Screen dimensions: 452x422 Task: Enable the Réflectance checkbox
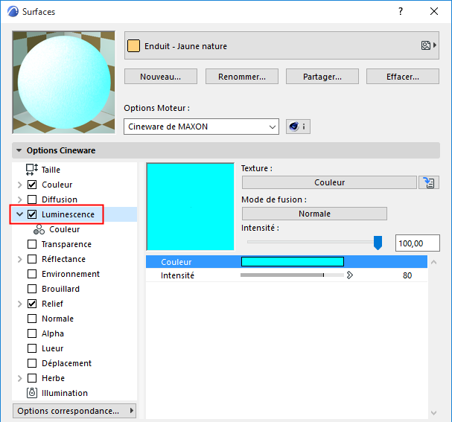[x=32, y=259]
